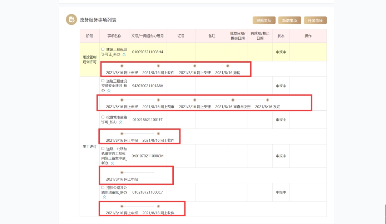Click the 撤销 step dot in timeline

[228, 66]
